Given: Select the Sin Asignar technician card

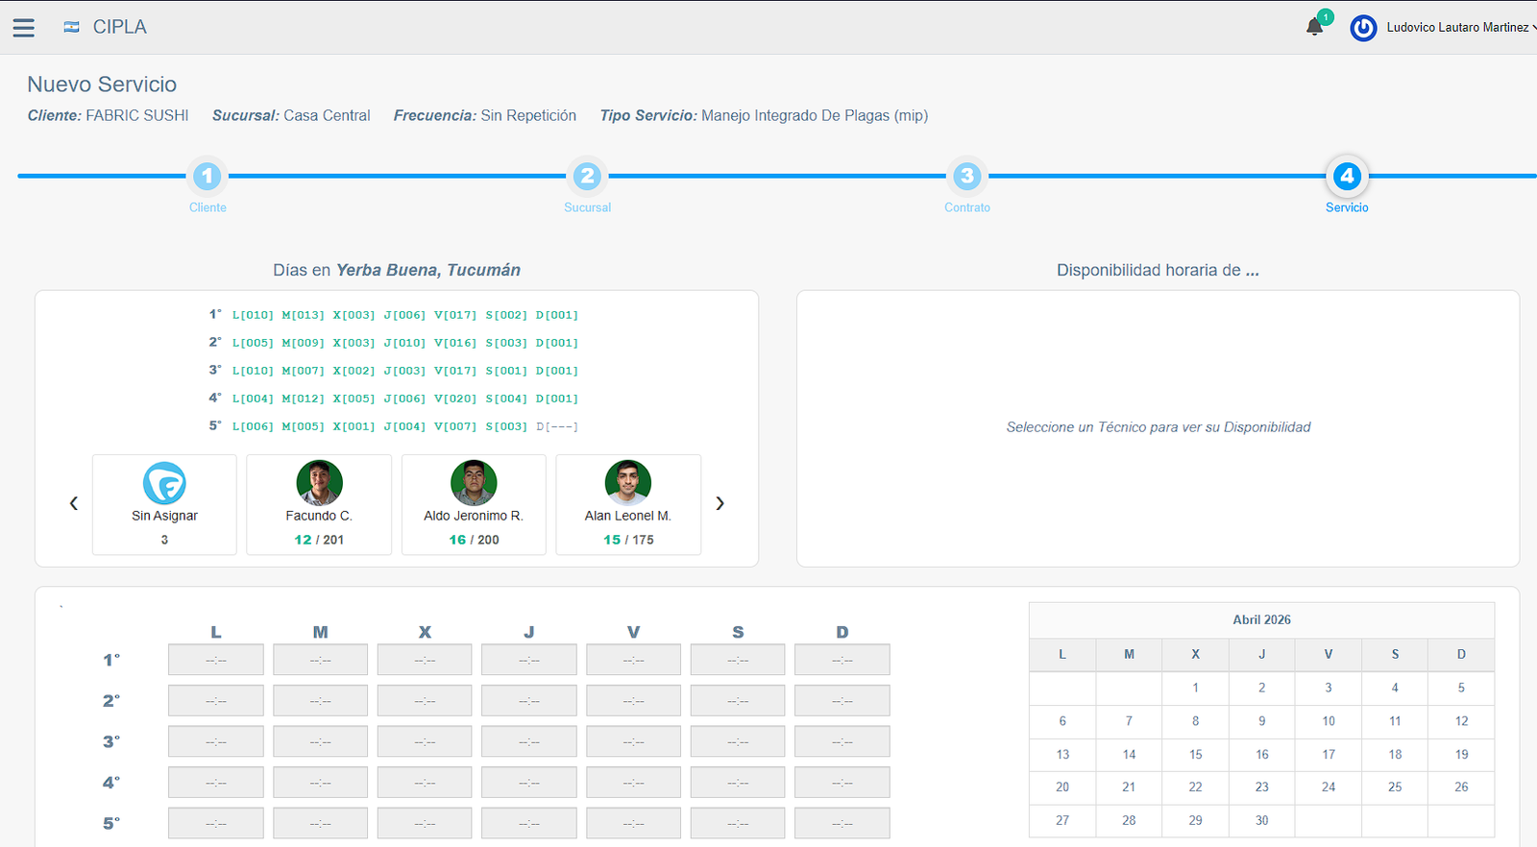Looking at the screenshot, I should pos(164,504).
